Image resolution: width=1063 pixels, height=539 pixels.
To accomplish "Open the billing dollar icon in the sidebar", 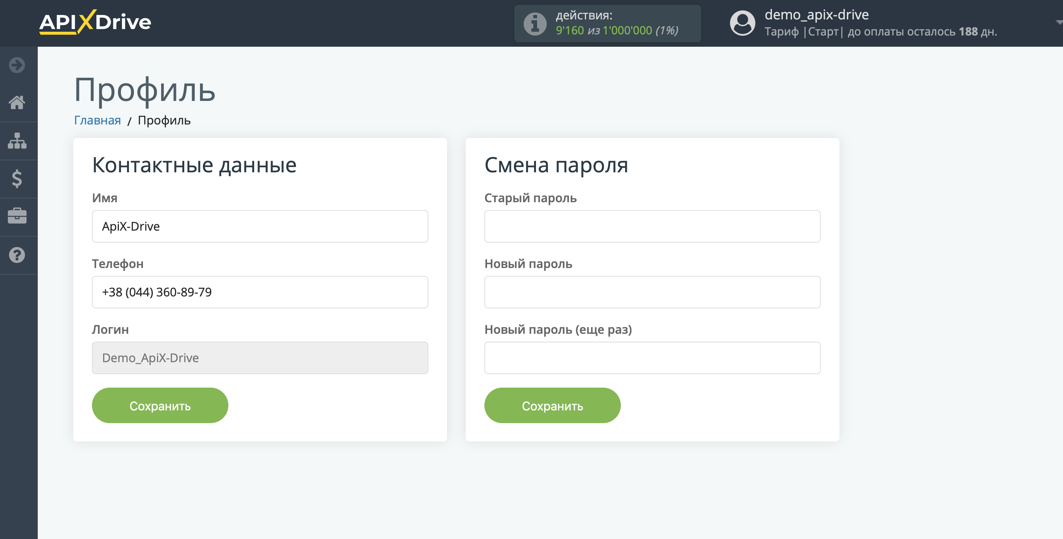I will pos(17,179).
